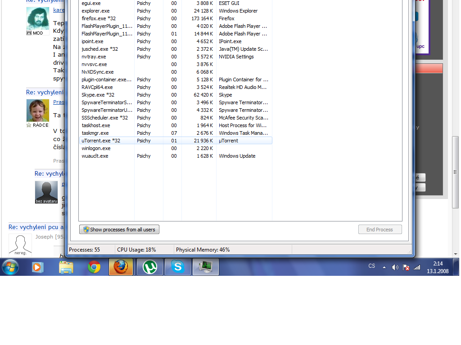Click the browser page vertical scrollbar thumb
The height and width of the screenshot is (345, 461).
coord(455,172)
